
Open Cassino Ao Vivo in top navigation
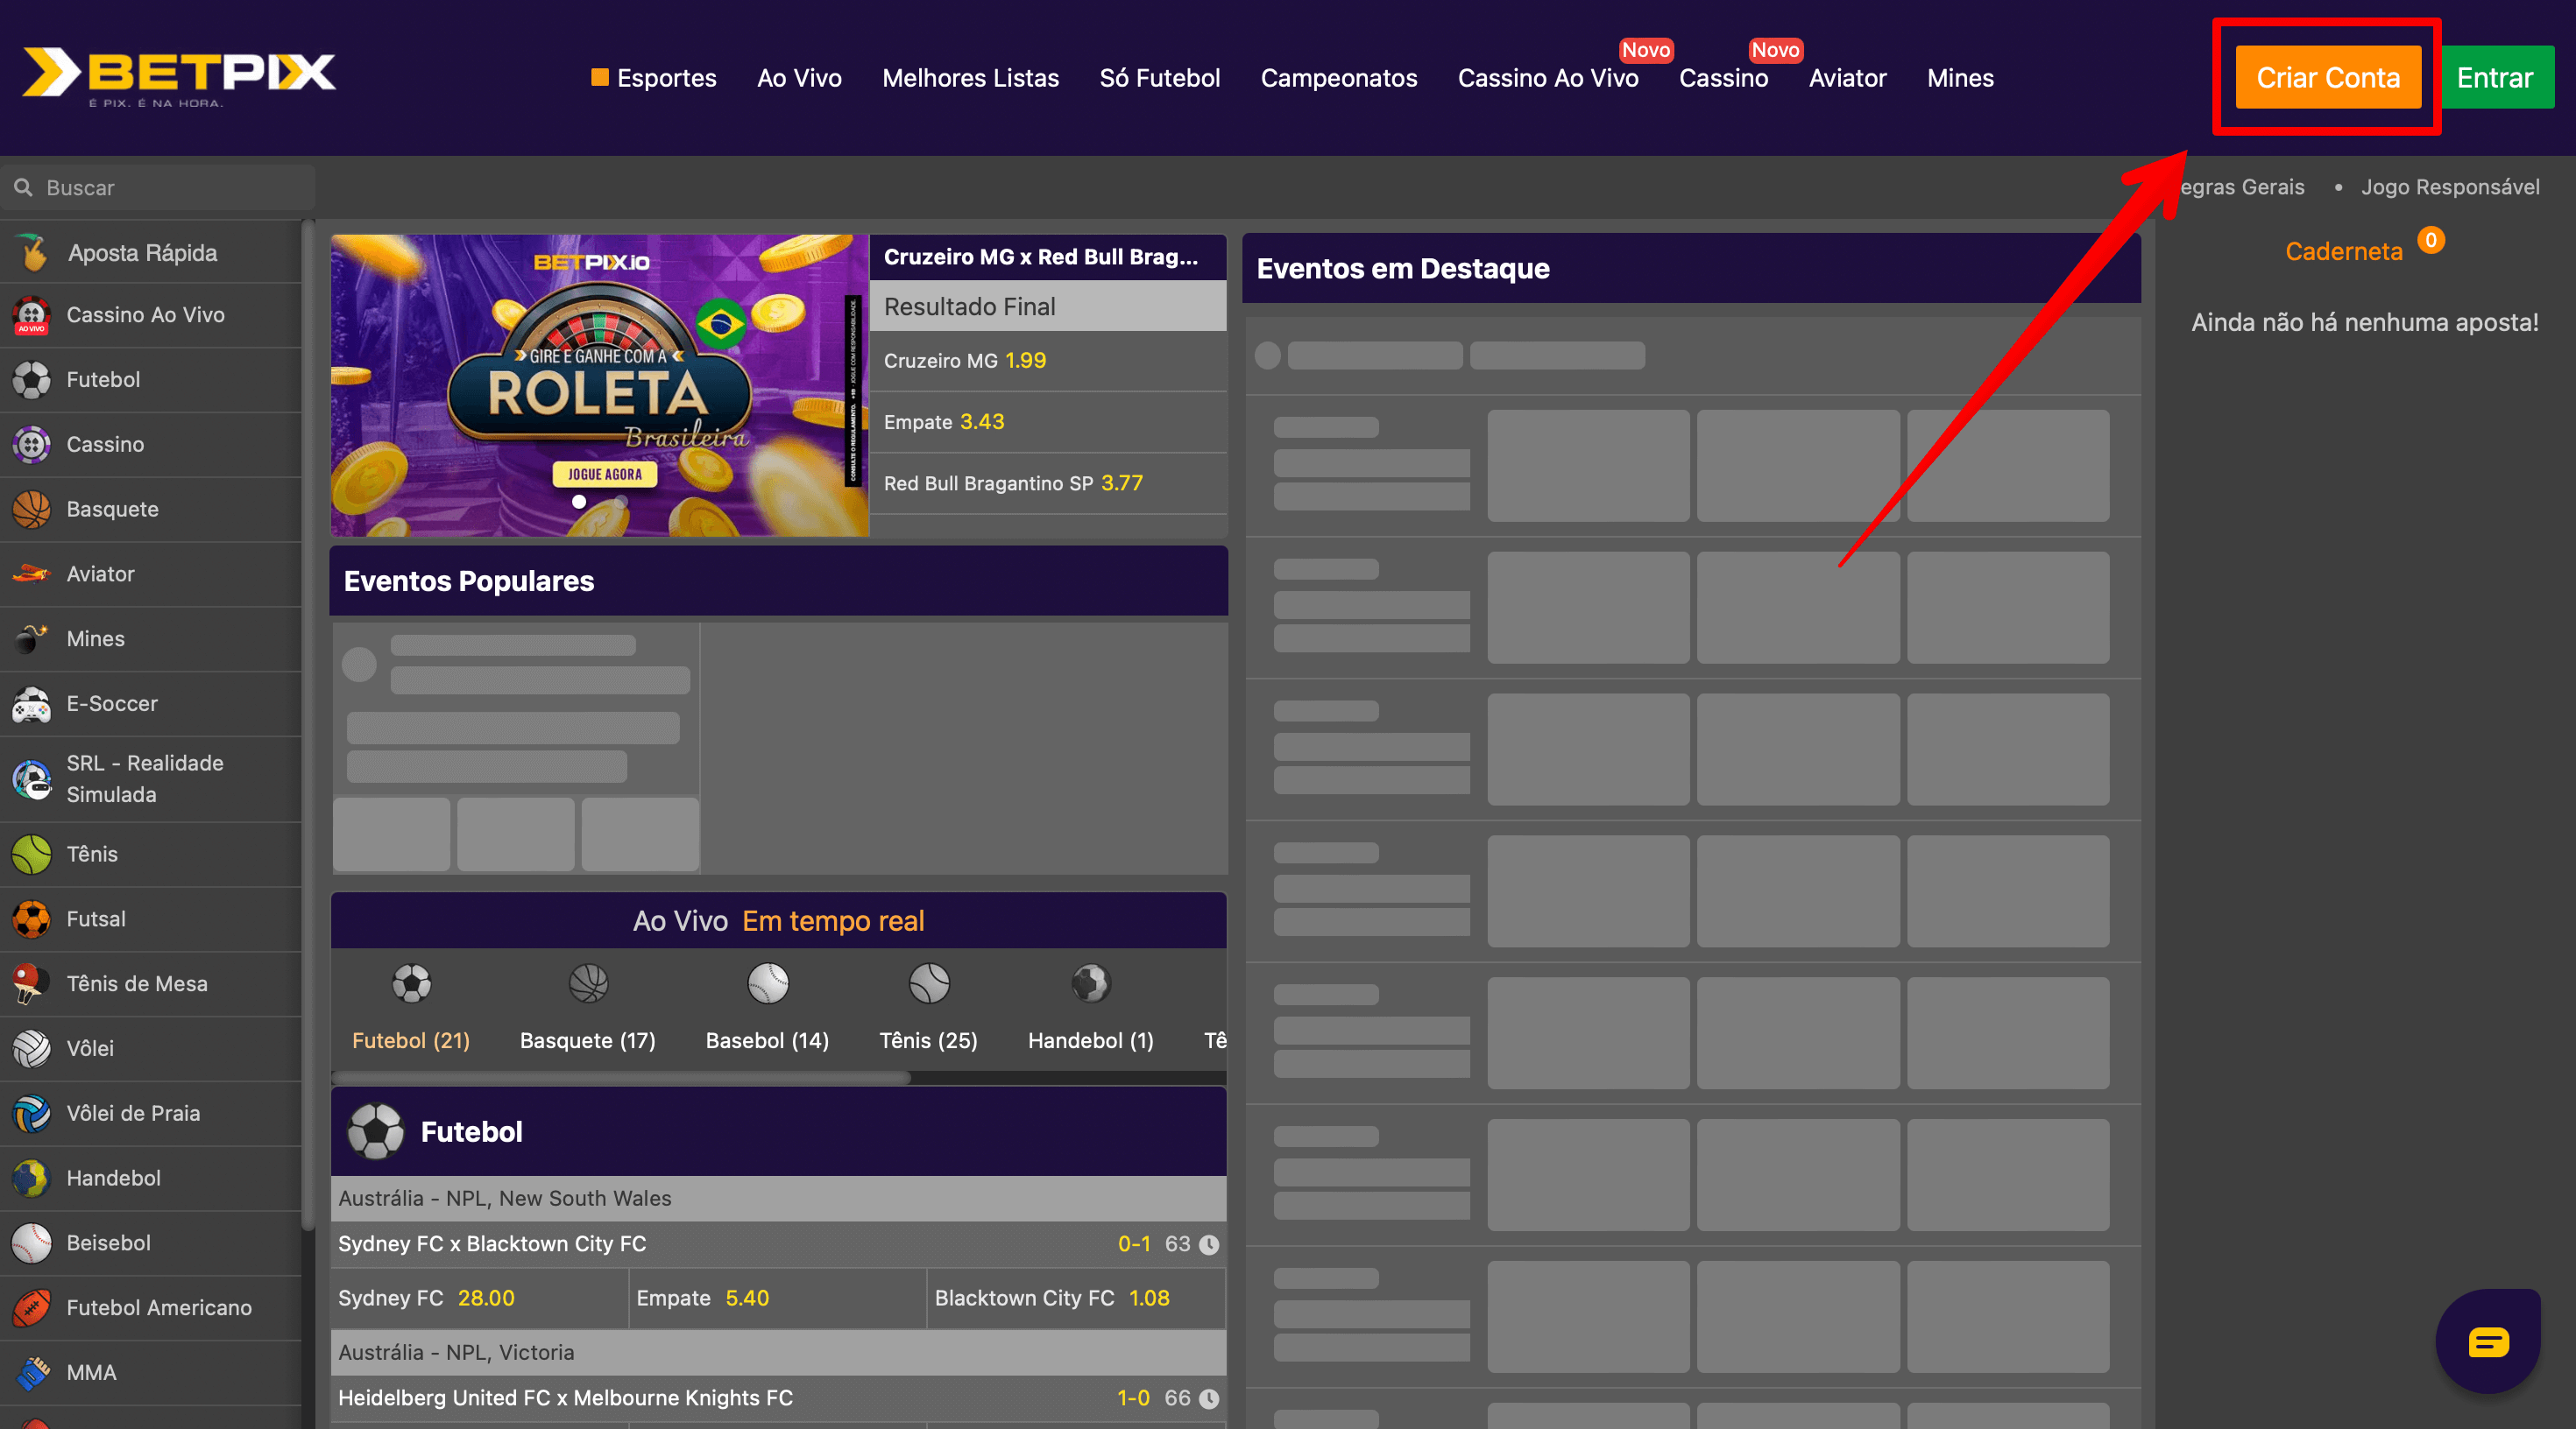click(1547, 78)
